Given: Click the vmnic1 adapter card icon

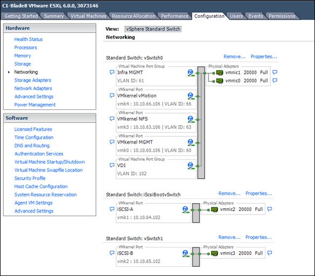Looking at the screenshot, I should [x=220, y=73].
